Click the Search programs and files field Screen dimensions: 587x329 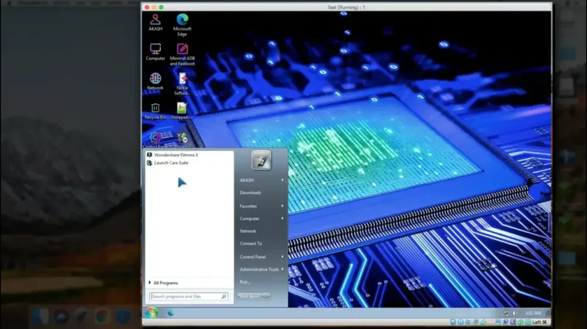pos(185,296)
